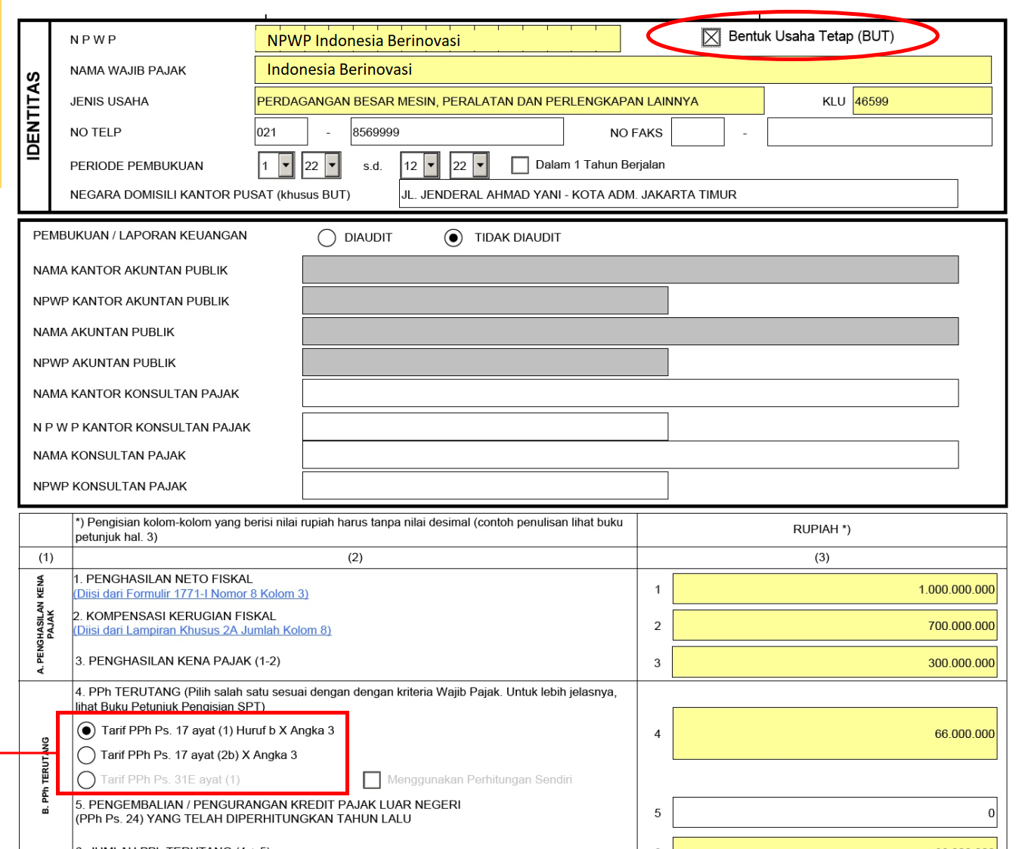Click the fax area code field

point(698,131)
